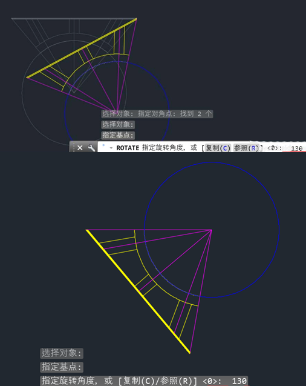Pick the thick yellow line in upper drawing
Screen dimensions: 306x386
82,48
